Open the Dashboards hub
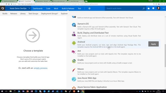Image resolution: width=166 pixels, height=93 pixels. coord(38,9)
